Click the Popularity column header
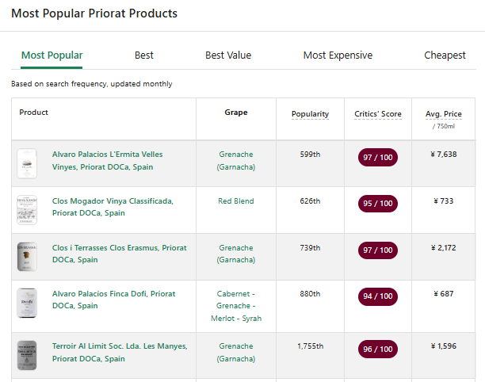This screenshot has width=485, height=382. pyautogui.click(x=310, y=114)
